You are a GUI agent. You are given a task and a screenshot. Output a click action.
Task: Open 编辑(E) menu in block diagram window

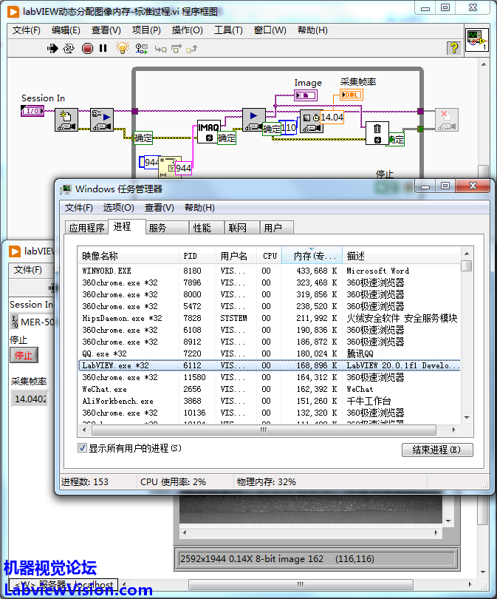66,30
